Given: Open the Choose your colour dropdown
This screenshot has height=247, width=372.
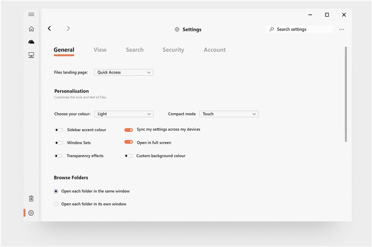Looking at the screenshot, I should [x=124, y=114].
